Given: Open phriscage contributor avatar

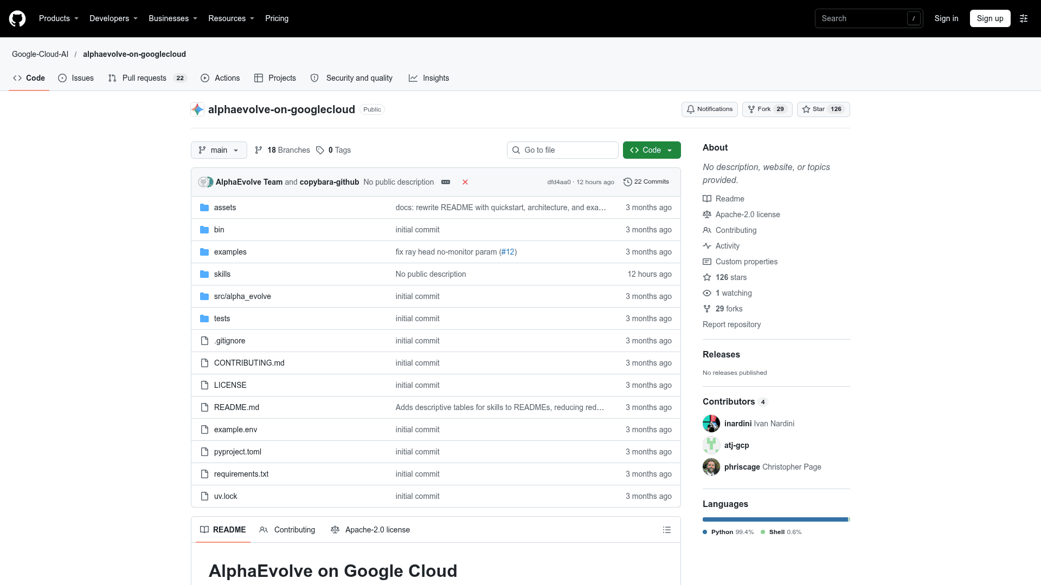Looking at the screenshot, I should [x=711, y=467].
